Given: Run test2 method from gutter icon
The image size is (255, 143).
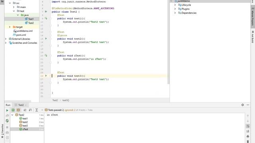Looking at the screenshot, I should [x=46, y=39].
